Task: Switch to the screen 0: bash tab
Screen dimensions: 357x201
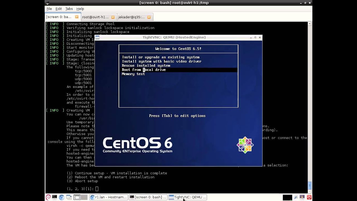Action: click(62, 17)
